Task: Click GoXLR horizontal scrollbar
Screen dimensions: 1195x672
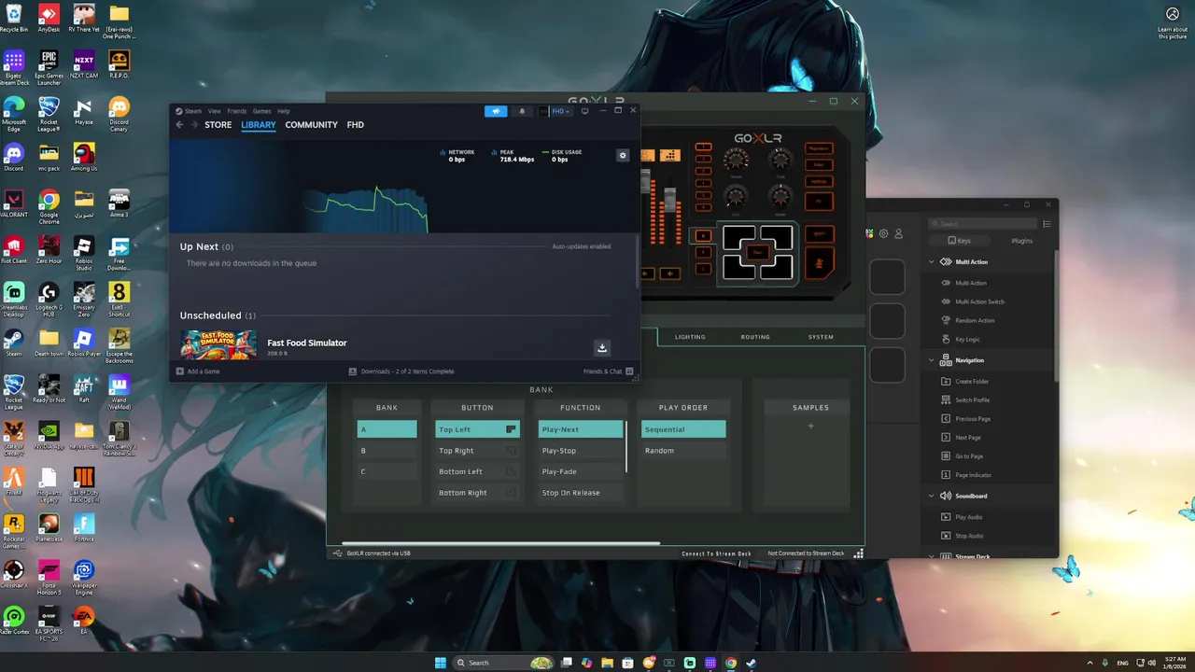Action: point(500,543)
